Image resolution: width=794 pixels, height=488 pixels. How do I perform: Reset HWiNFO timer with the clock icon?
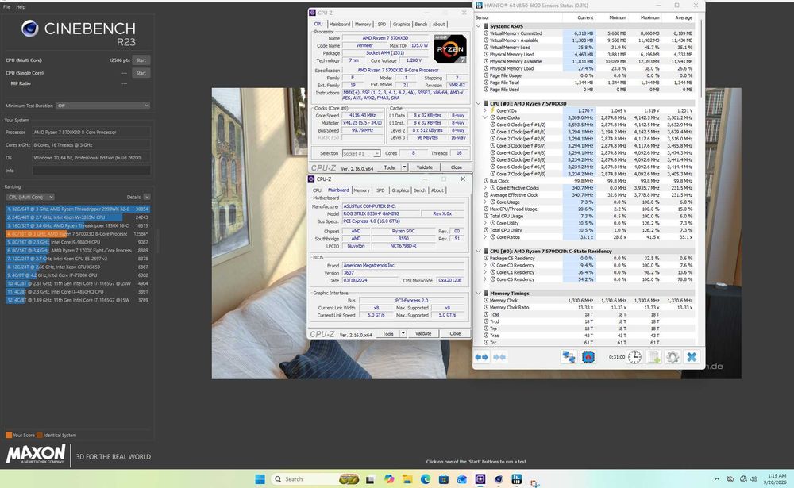634,357
